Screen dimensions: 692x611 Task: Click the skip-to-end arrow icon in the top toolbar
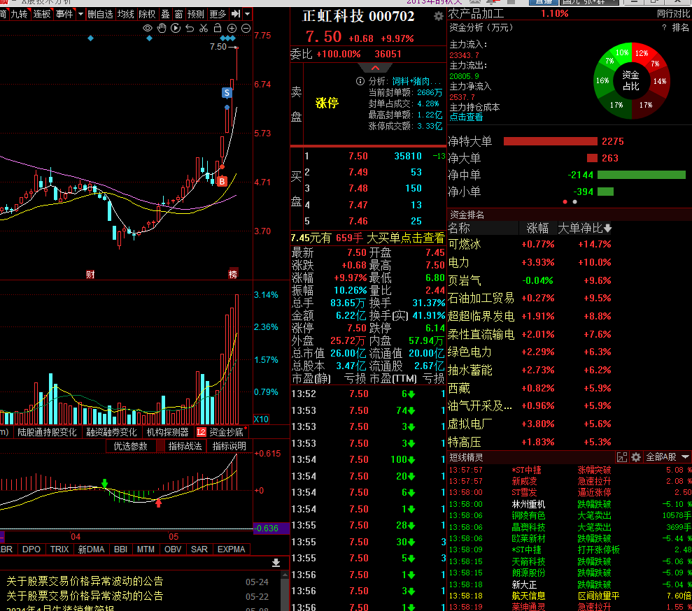click(x=236, y=14)
